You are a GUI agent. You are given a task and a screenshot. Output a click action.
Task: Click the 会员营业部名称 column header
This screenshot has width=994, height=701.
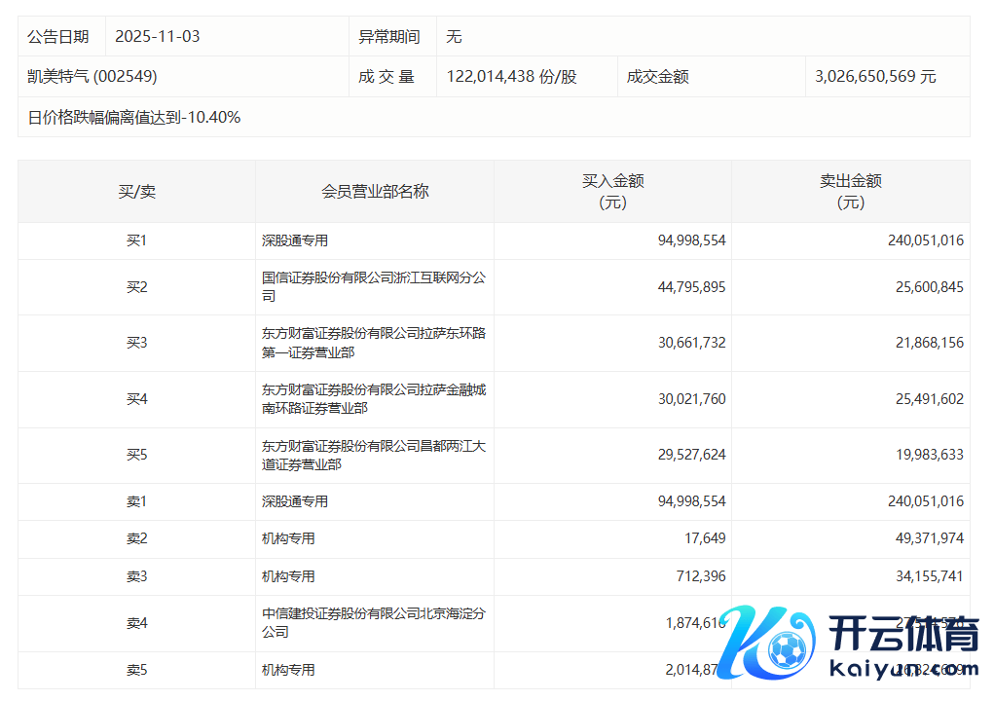point(375,192)
